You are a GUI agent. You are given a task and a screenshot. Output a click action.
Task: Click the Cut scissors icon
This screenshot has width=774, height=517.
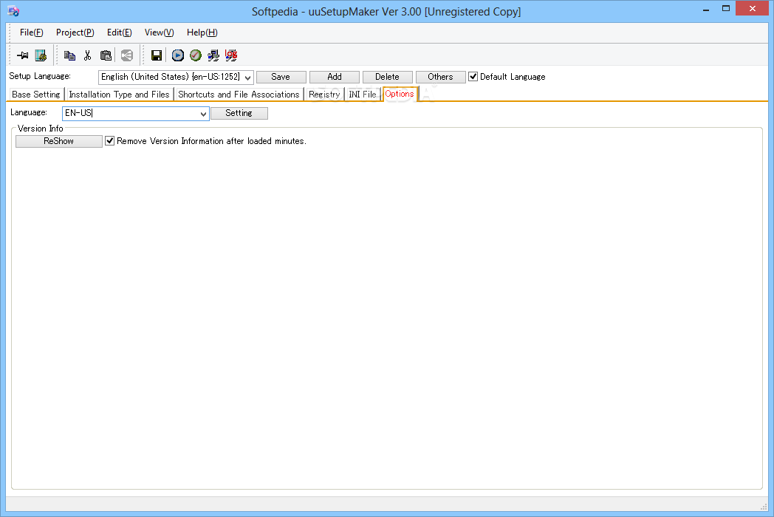coord(87,55)
